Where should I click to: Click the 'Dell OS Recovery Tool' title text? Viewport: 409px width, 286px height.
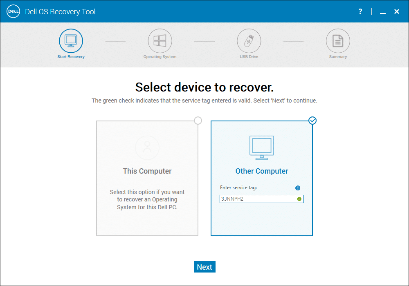pos(60,12)
